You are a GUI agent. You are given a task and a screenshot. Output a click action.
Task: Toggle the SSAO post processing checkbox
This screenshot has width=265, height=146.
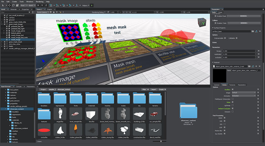pyautogui.click(x=224, y=118)
